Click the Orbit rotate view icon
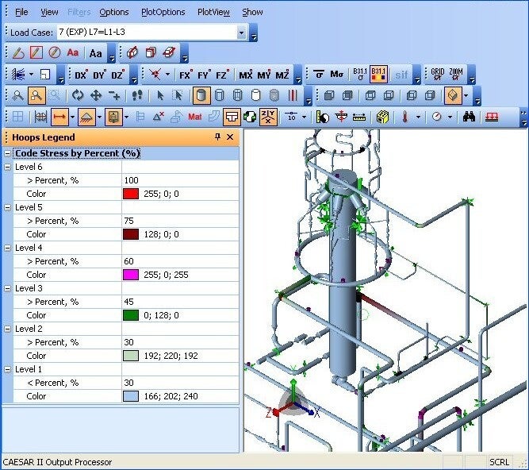The image size is (529, 470). [x=77, y=95]
